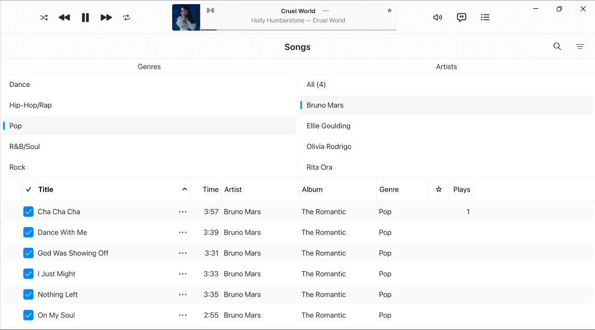Image resolution: width=595 pixels, height=330 pixels.
Task: Uncheck the Nothing Left song
Action: click(29, 294)
